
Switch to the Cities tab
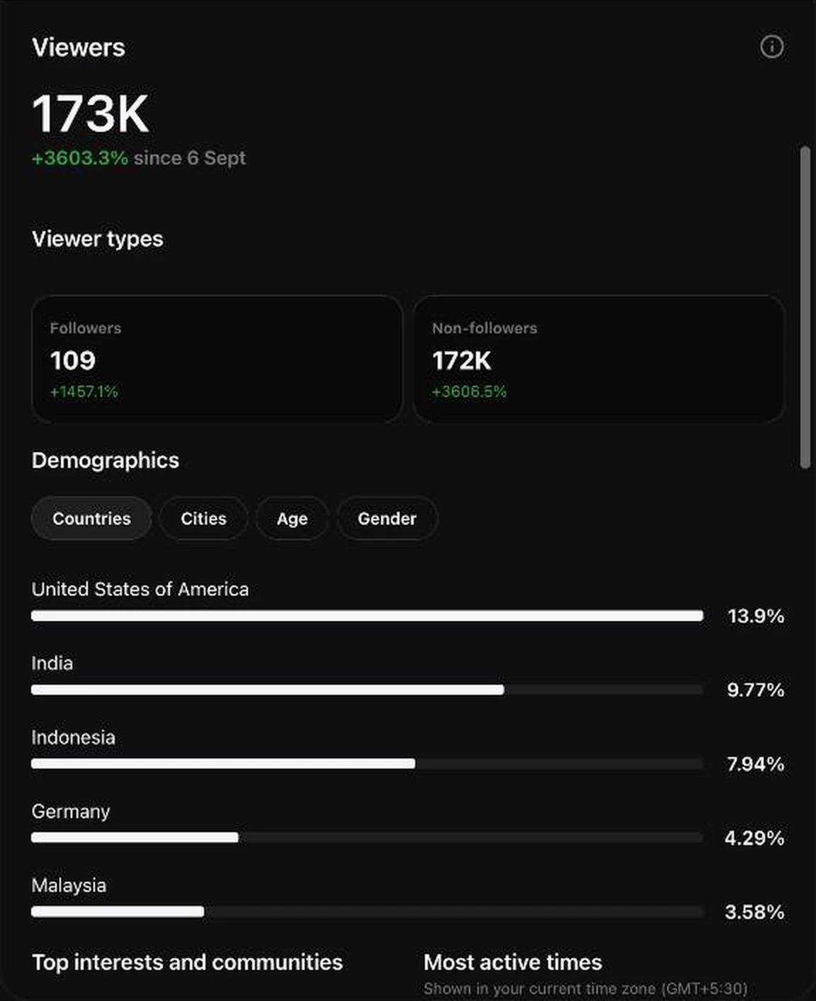(x=203, y=518)
